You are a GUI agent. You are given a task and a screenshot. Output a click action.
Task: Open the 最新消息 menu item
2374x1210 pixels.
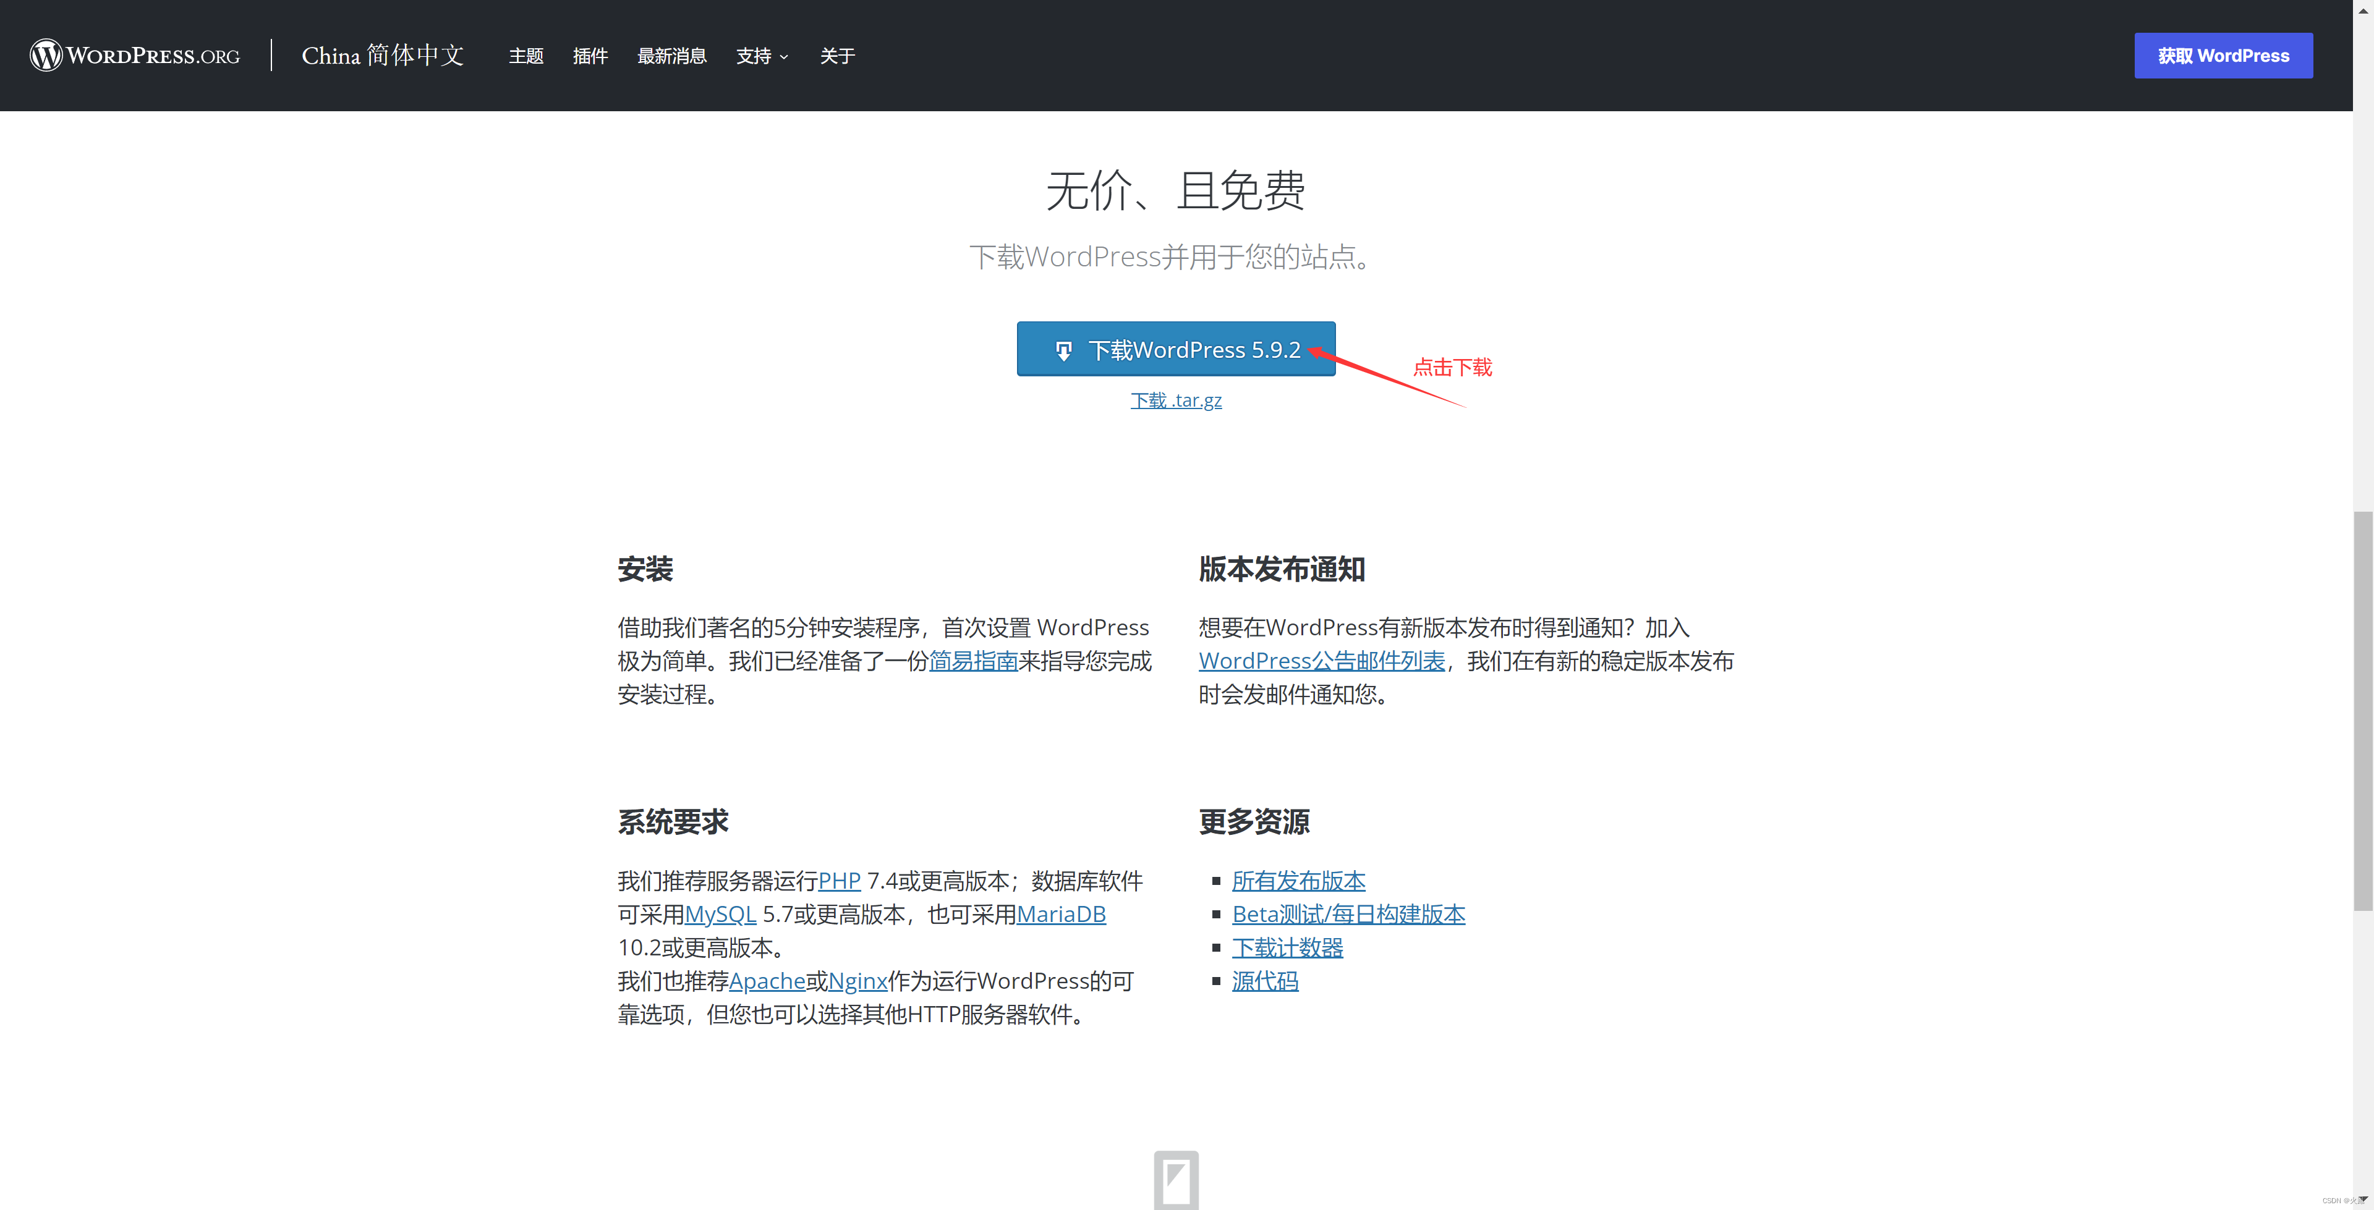click(x=672, y=56)
